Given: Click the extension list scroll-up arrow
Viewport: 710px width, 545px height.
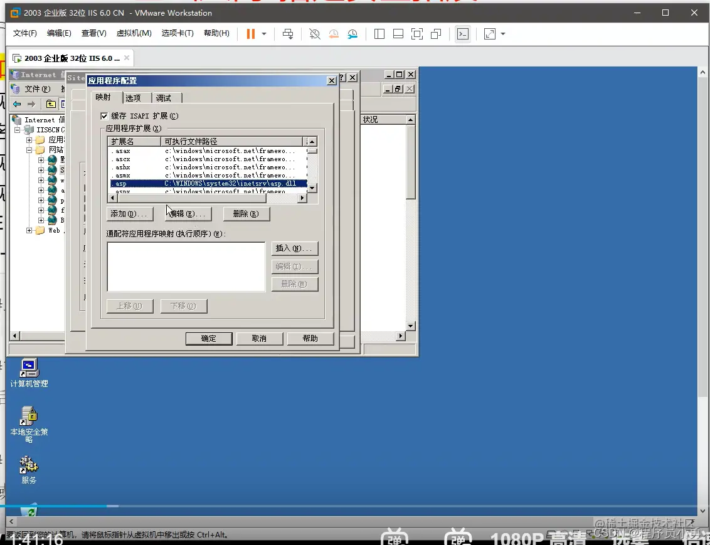Looking at the screenshot, I should 312,142.
